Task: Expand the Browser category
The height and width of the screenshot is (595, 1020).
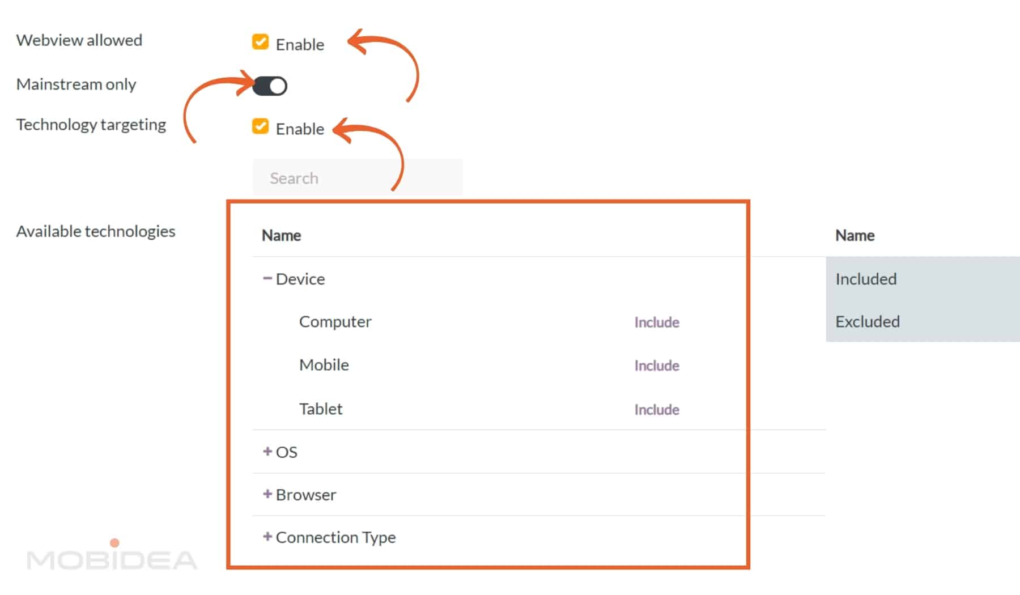Action: [x=267, y=494]
